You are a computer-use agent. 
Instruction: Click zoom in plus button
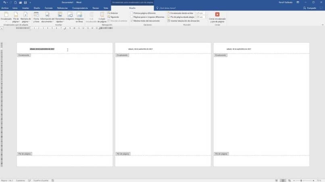pos(313,180)
